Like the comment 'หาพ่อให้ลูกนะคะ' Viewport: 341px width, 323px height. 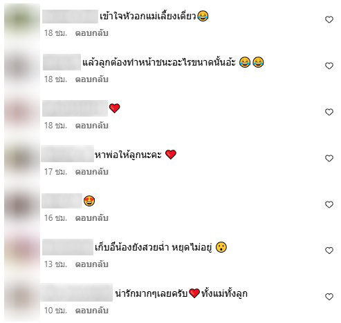[x=329, y=158]
